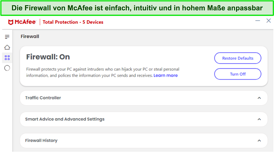Click the 'Firewall: On' status heading
The width and height of the screenshot is (274, 152).
(x=48, y=57)
